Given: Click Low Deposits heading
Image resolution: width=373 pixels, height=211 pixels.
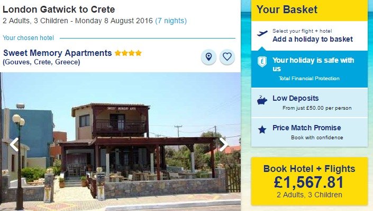Looking at the screenshot, I should point(295,98).
